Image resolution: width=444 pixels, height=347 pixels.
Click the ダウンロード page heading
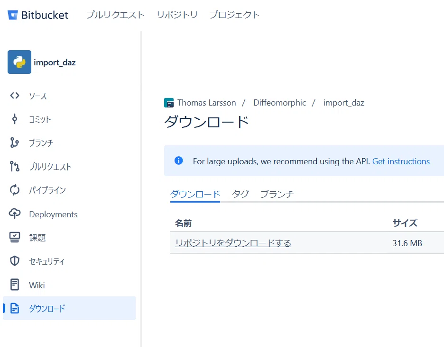pos(207,122)
